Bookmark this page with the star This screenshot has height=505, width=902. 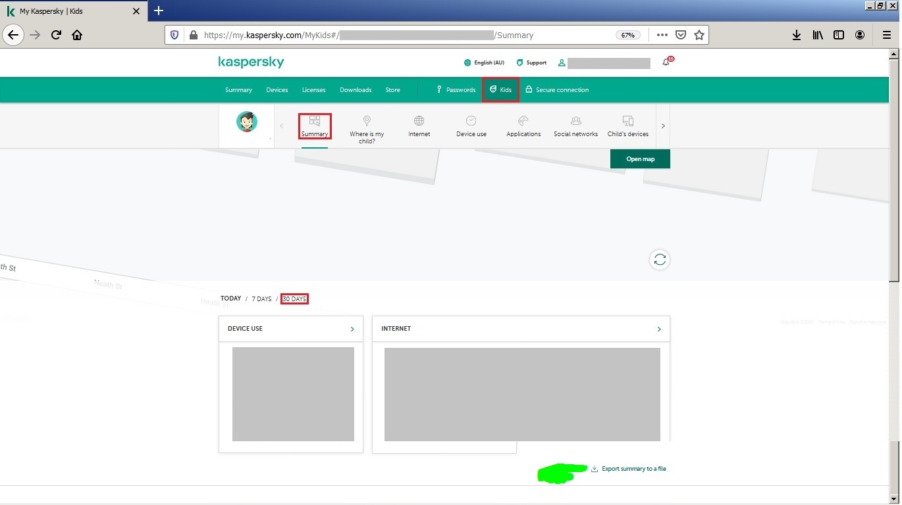pyautogui.click(x=699, y=35)
